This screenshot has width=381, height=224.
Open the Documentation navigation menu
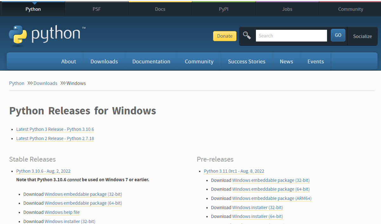(151, 61)
